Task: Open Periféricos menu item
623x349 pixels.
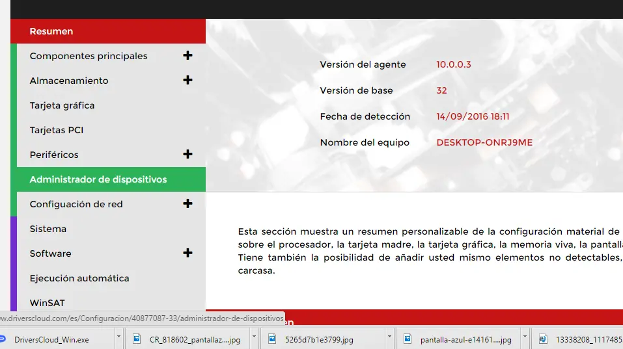Action: 54,155
